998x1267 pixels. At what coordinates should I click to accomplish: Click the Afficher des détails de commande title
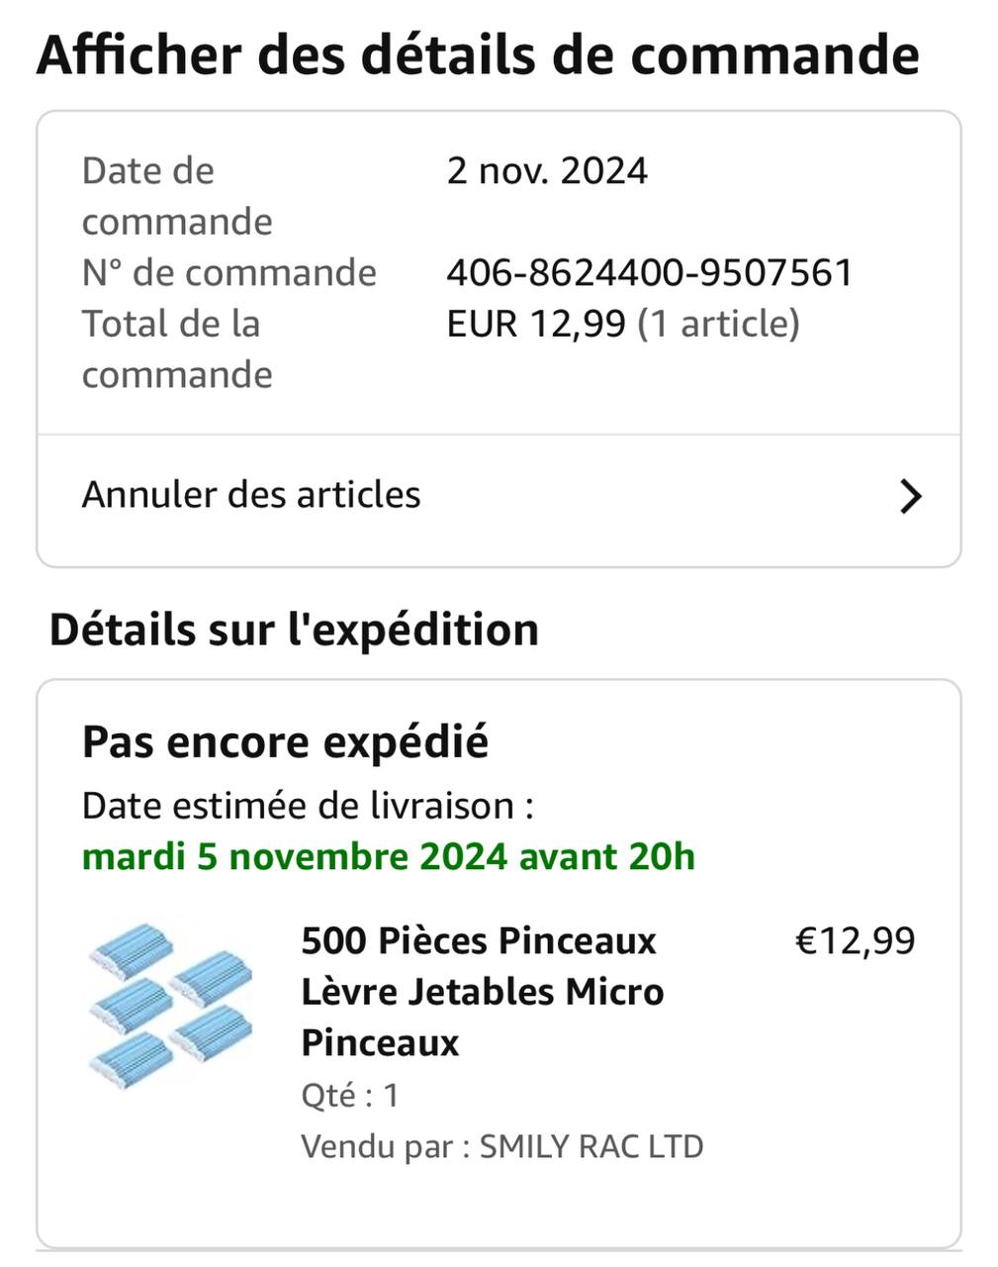478,55
